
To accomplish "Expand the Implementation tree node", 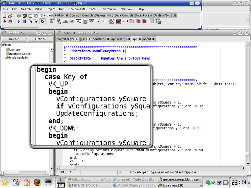I will coord(3,57).
